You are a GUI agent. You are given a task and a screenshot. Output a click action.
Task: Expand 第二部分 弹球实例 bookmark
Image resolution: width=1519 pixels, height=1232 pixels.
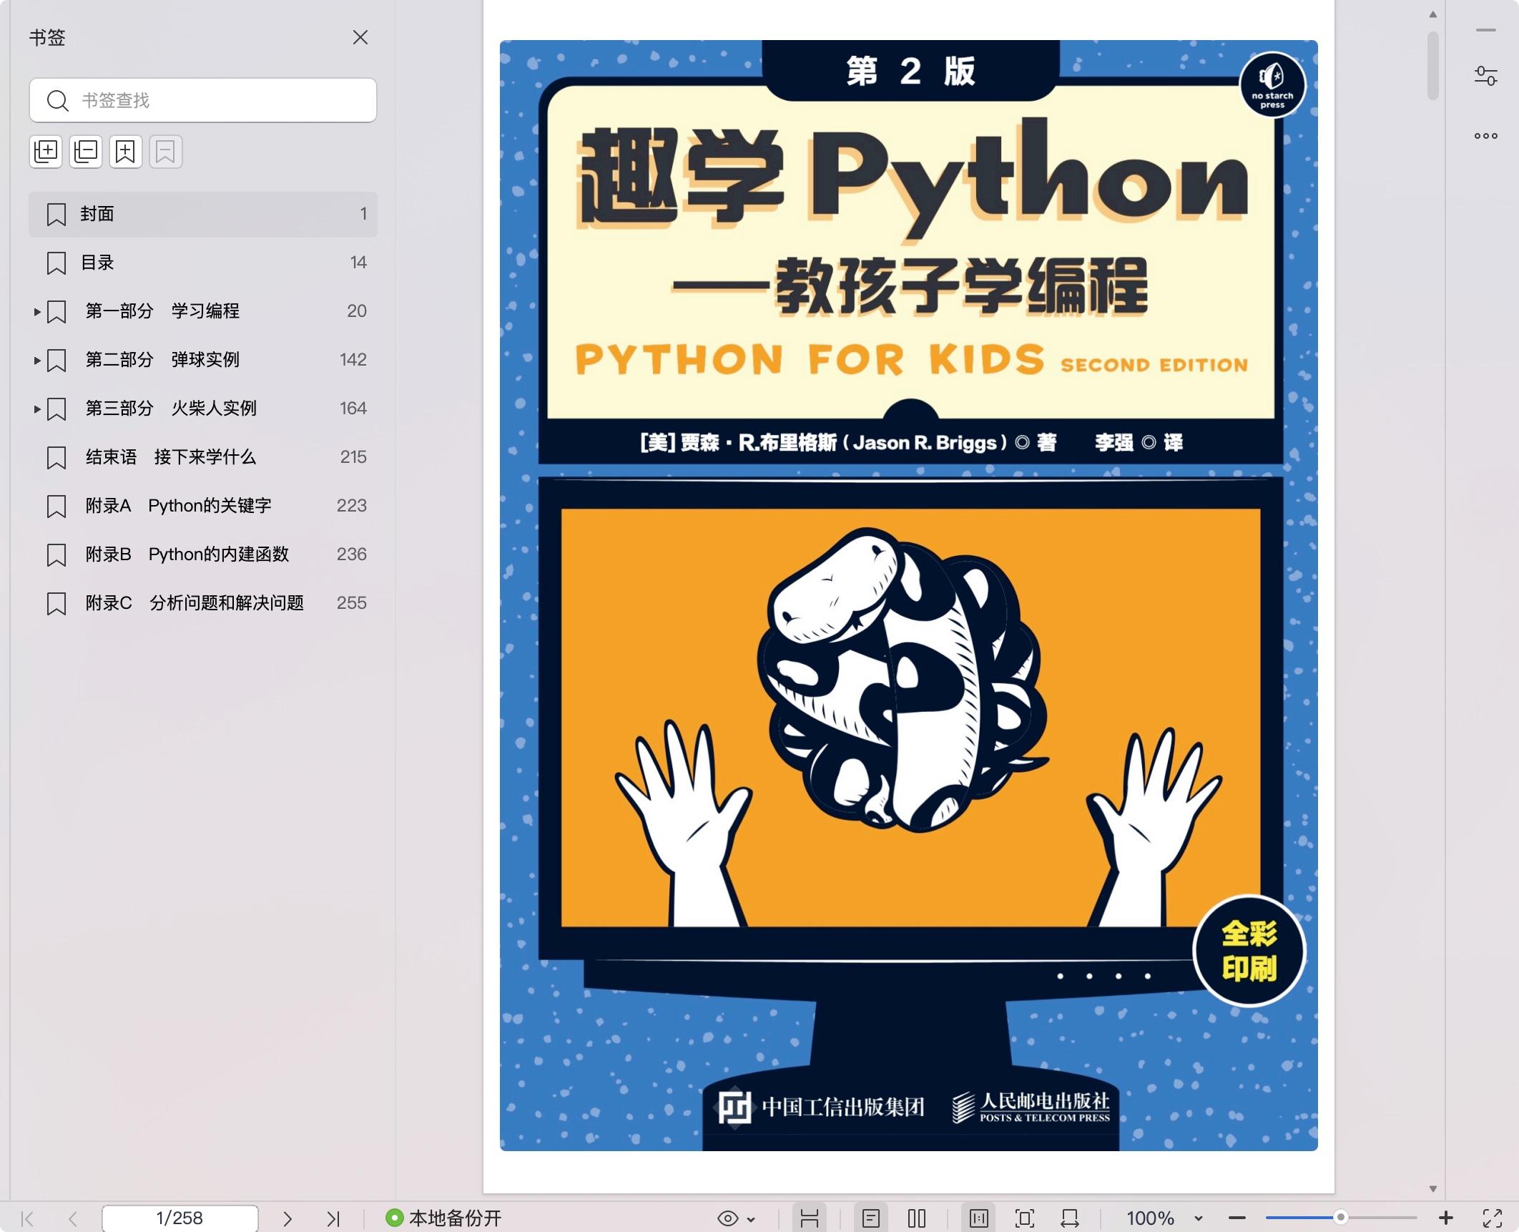point(37,361)
